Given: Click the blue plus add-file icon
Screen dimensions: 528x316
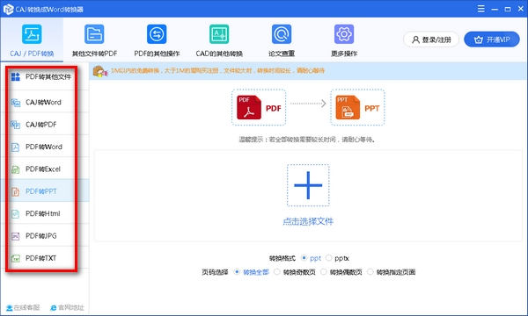Looking at the screenshot, I should [308, 185].
